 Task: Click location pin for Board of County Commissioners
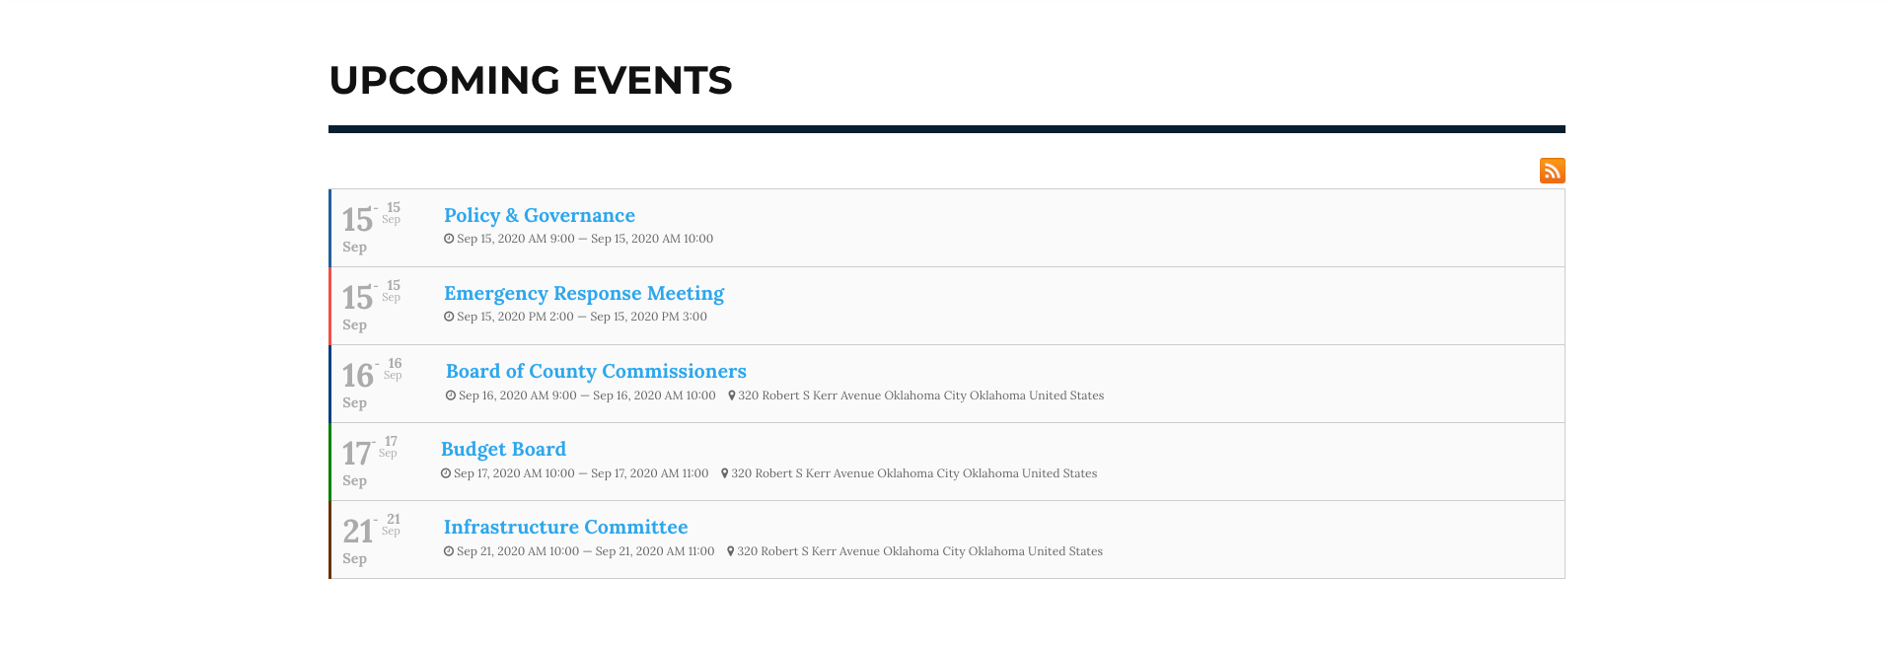732,396
